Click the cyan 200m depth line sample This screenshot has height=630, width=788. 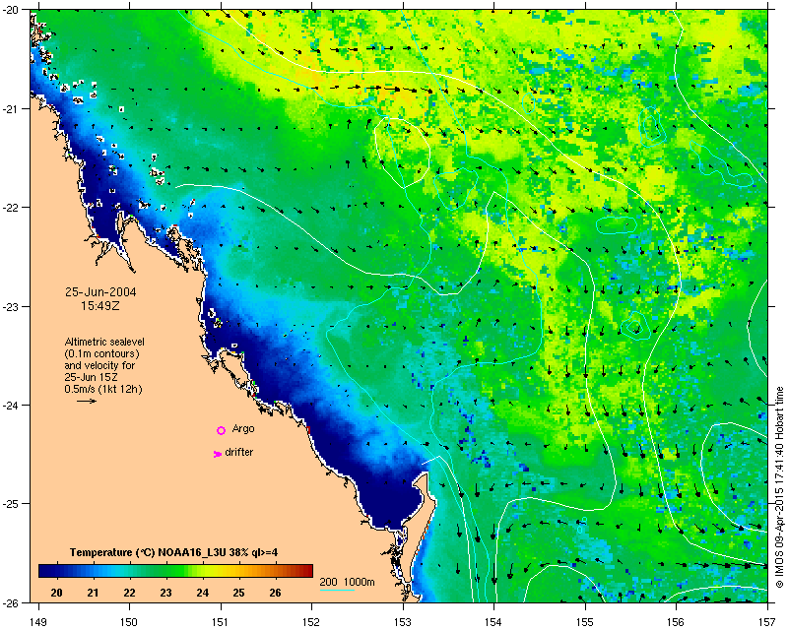coord(337,590)
